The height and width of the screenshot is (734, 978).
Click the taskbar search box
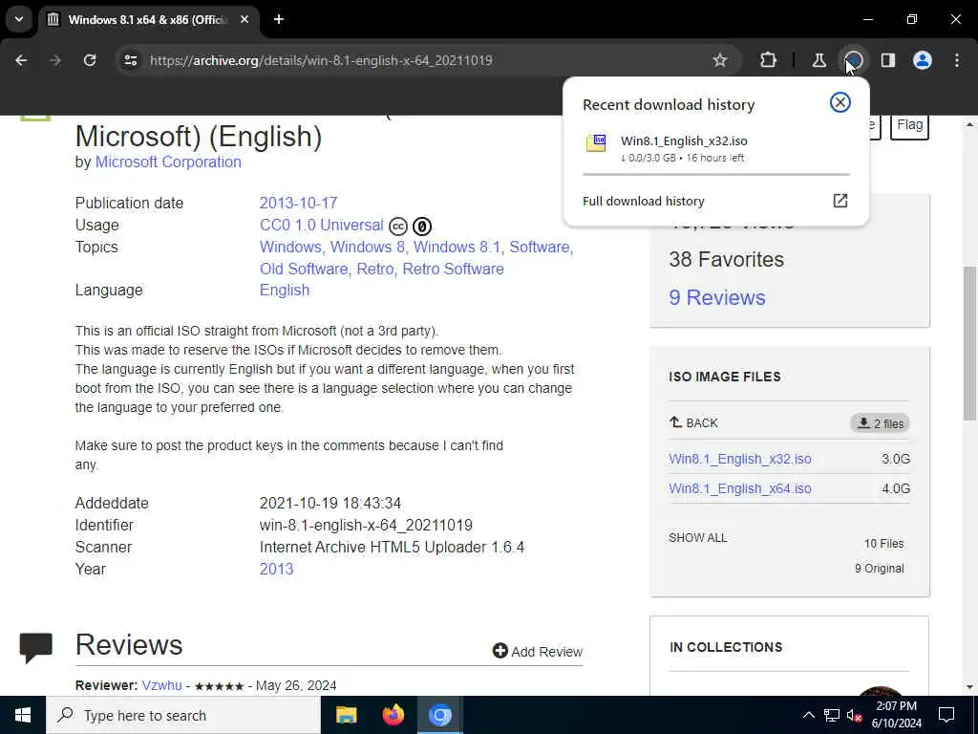tap(183, 715)
